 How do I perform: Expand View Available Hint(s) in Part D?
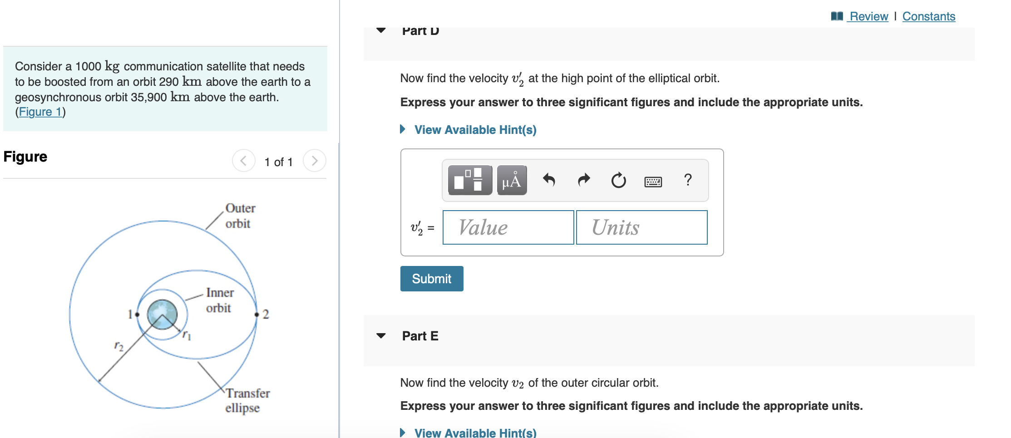[474, 130]
